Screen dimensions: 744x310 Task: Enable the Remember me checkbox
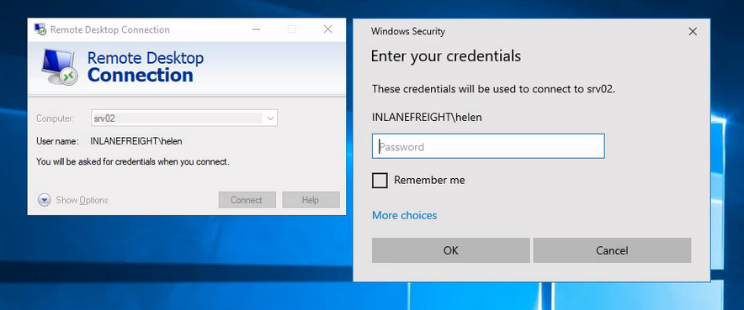(x=380, y=181)
